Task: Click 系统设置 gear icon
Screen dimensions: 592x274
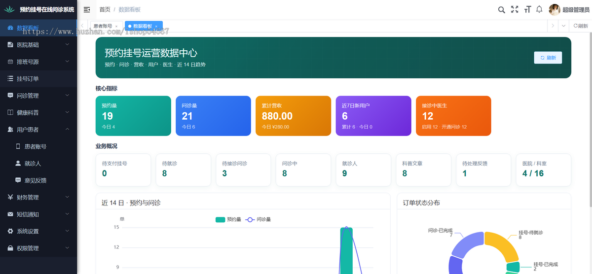Action: pos(11,231)
